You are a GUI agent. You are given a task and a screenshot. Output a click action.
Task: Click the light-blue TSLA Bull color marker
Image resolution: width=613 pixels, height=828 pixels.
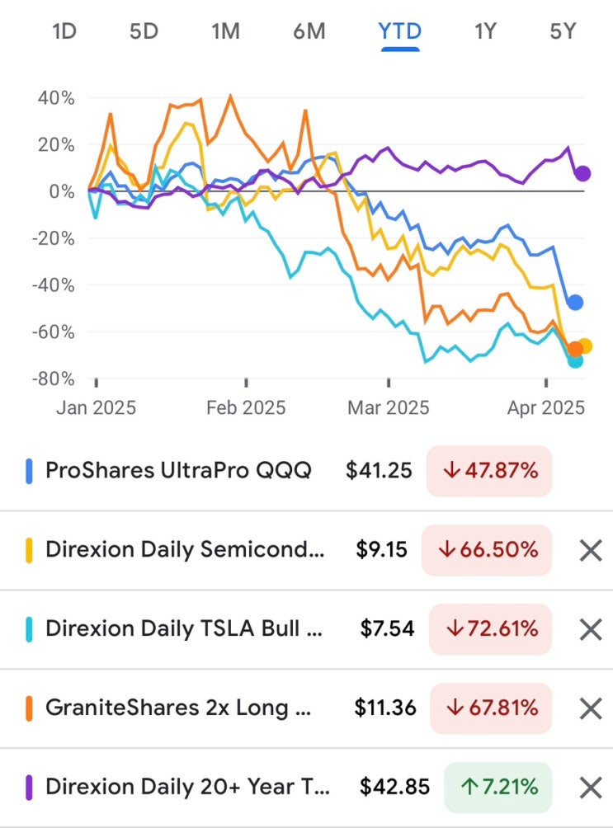coord(30,629)
